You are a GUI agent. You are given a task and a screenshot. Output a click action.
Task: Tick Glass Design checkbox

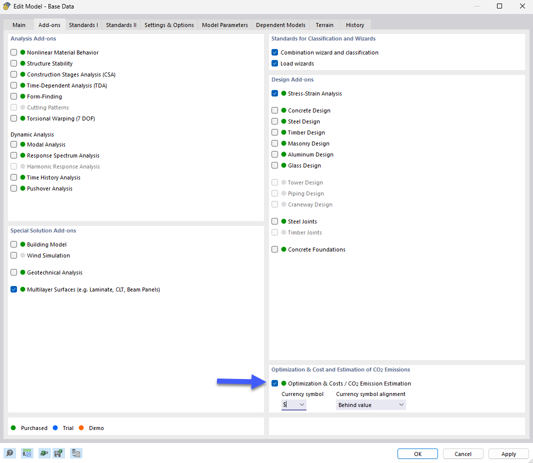click(274, 165)
